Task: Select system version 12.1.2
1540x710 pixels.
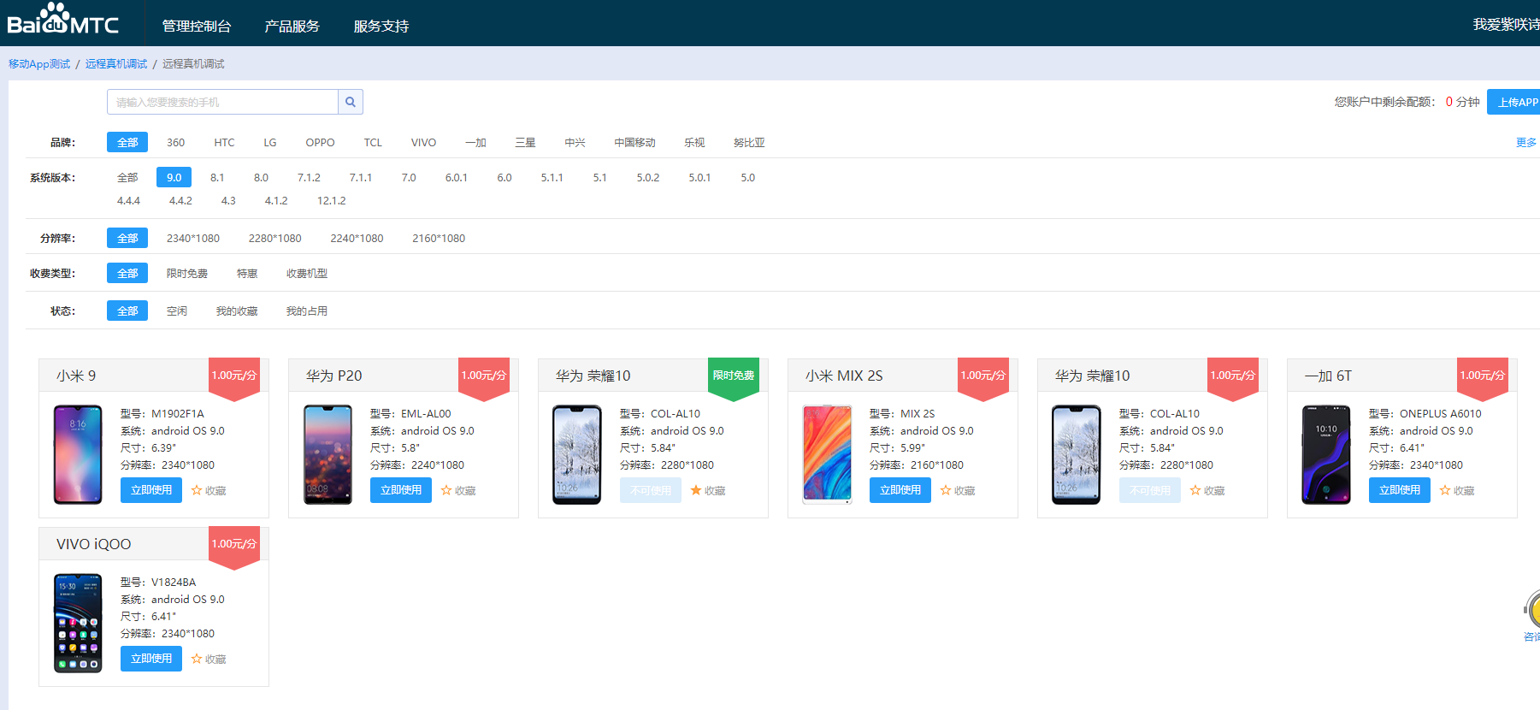Action: 332,201
